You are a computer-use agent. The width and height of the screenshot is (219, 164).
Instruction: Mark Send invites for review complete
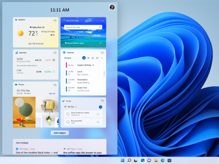(68, 114)
